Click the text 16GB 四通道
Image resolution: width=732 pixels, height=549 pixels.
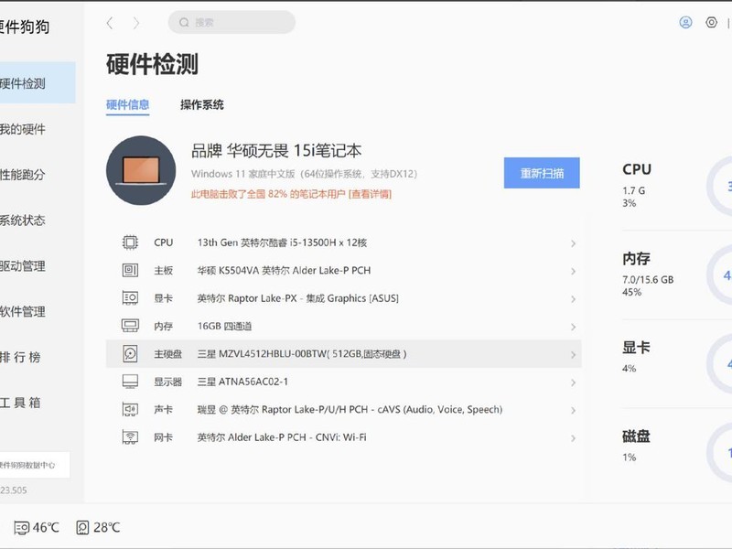pos(224,326)
